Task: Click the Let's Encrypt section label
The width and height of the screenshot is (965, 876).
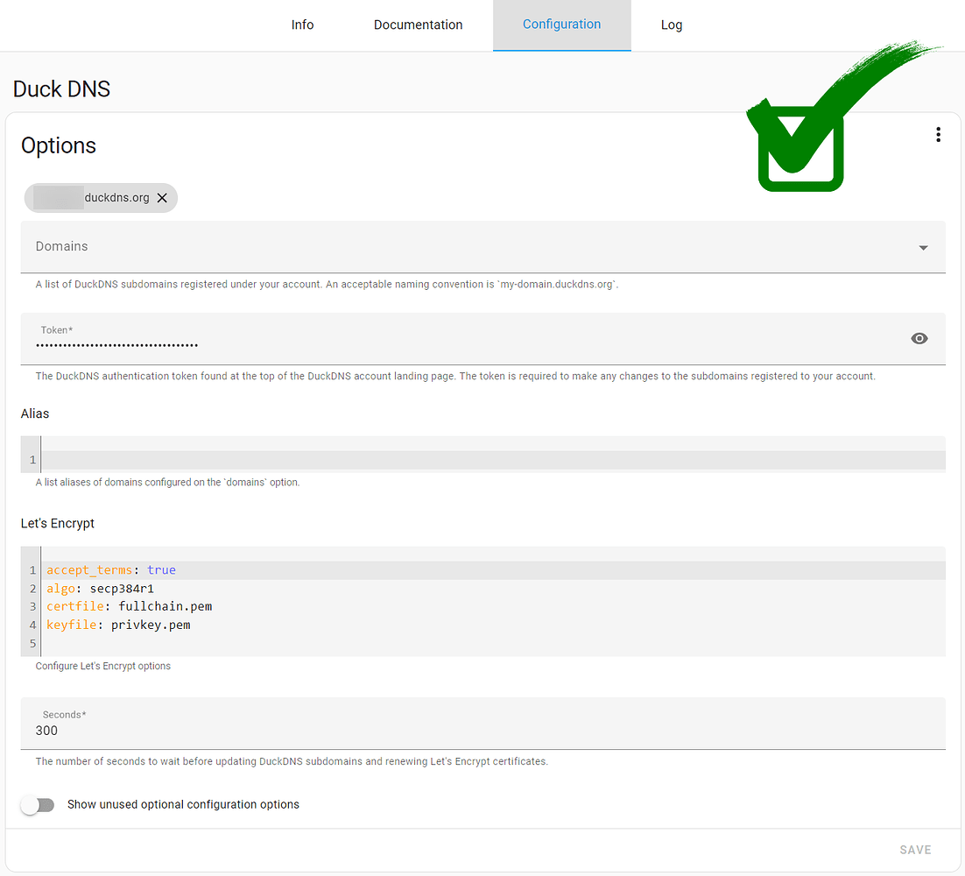Action: [57, 523]
